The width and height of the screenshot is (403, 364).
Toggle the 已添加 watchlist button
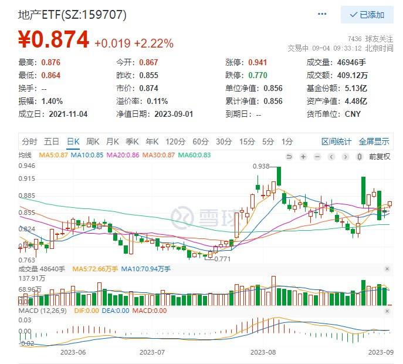pos(367,14)
